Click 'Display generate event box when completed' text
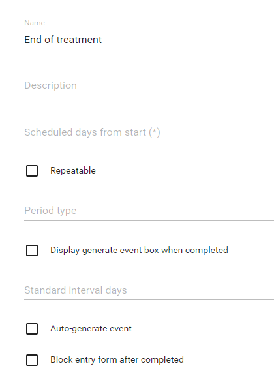 click(x=139, y=251)
